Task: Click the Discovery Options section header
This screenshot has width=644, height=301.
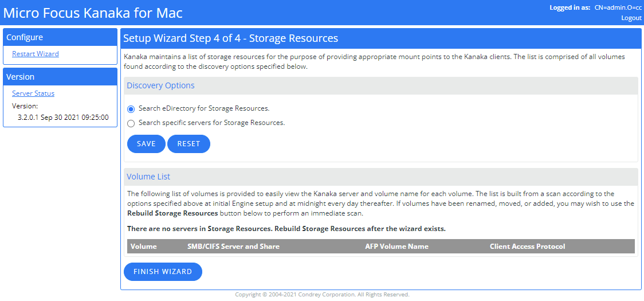Action: click(x=160, y=85)
